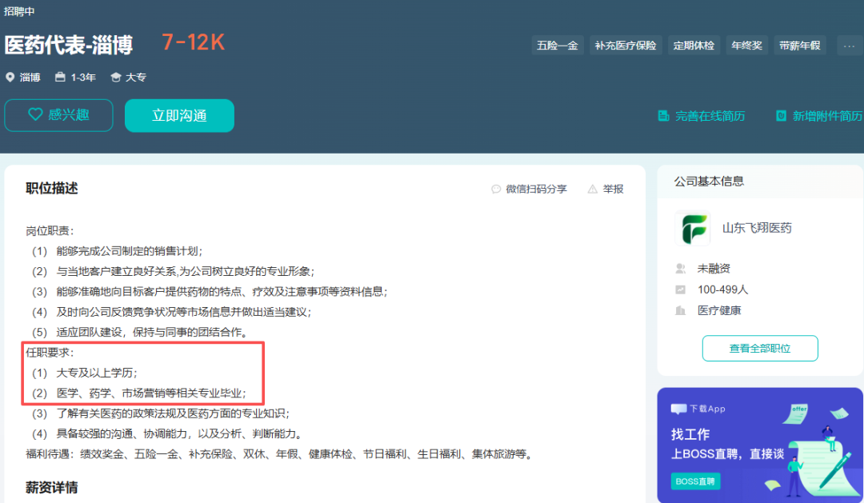Select the 五险一金 benefit tag
Viewport: 864px width, 503px height.
tap(557, 46)
